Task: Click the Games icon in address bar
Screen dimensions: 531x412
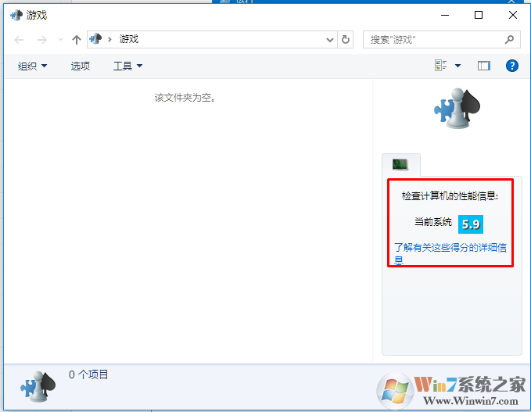Action: point(95,39)
